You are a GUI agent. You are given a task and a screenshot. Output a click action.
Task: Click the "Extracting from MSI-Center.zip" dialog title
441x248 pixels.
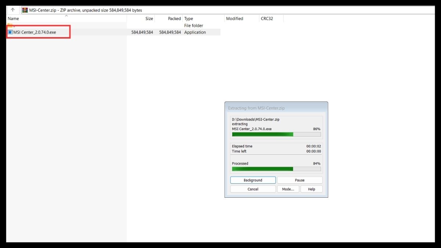[x=257, y=108]
